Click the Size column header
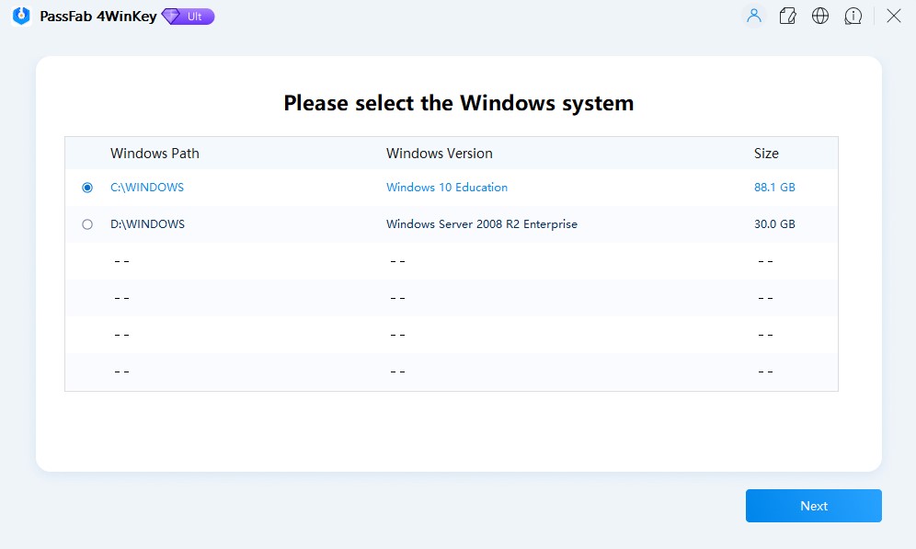This screenshot has height=549, width=916. [x=766, y=154]
